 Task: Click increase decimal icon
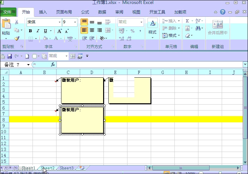coord(121,38)
